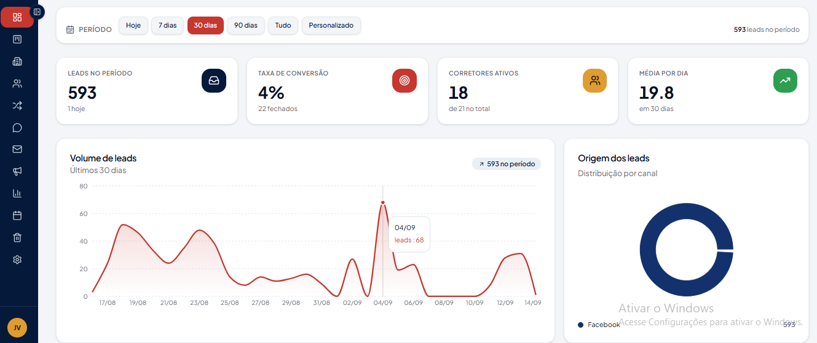Choose the Personalizado period option

click(x=331, y=25)
